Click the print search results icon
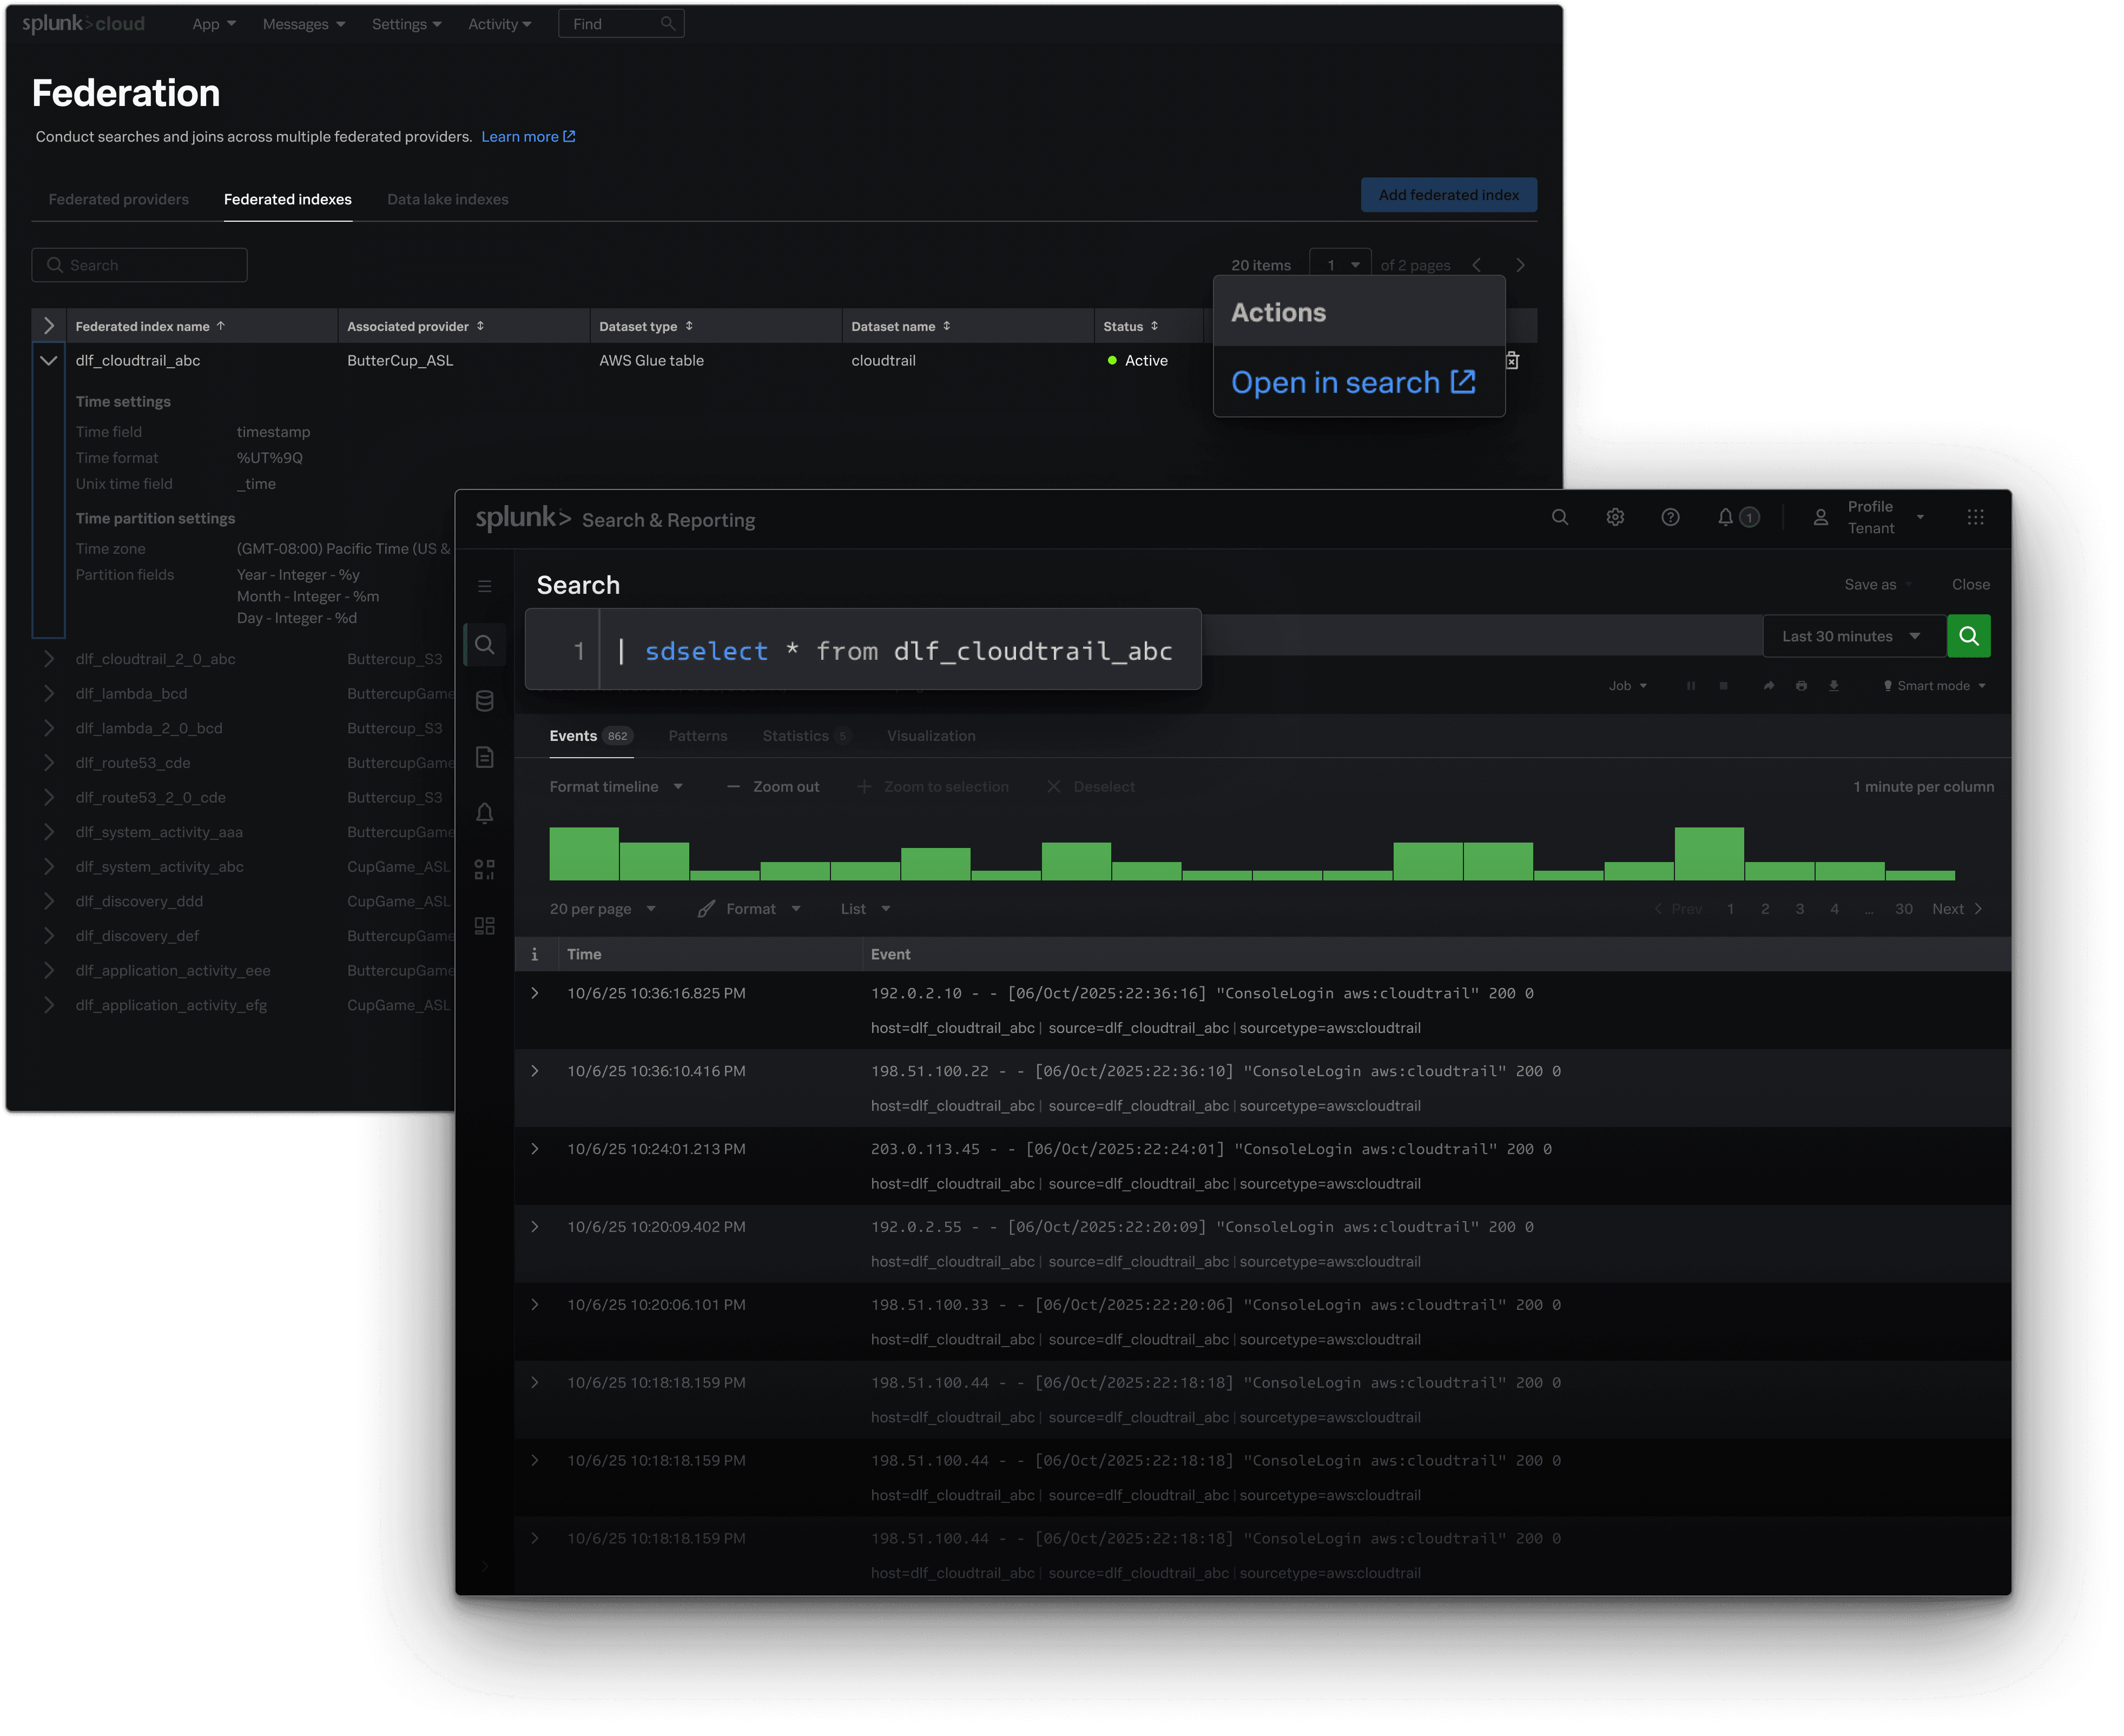The image size is (2124, 1736). coord(1801,686)
